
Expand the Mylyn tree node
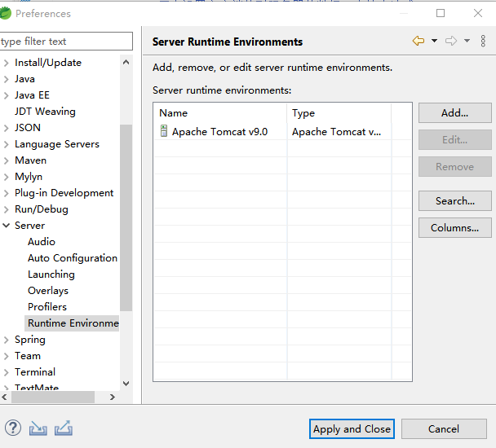[x=6, y=177]
